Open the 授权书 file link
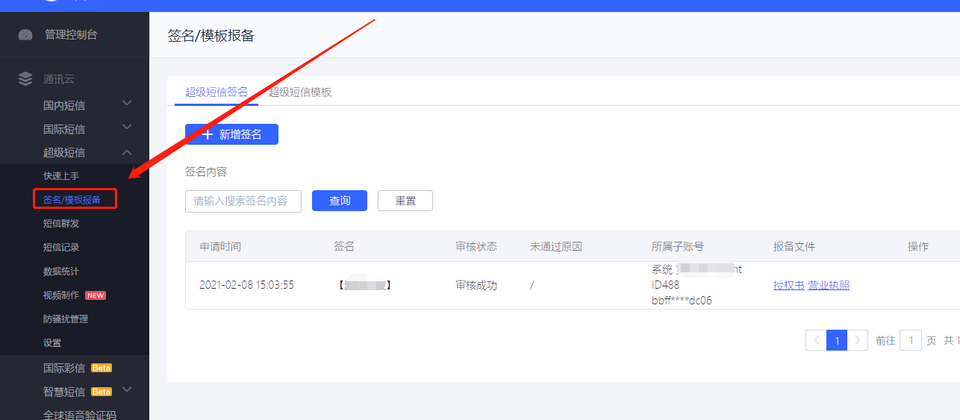The width and height of the screenshot is (960, 420). tap(789, 285)
